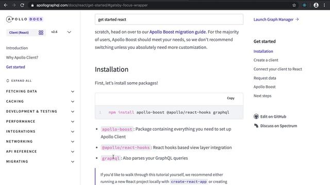Click the docs search input field

point(169,20)
